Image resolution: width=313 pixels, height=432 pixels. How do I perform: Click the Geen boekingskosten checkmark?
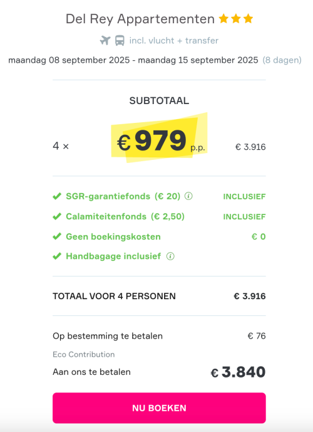[57, 236]
